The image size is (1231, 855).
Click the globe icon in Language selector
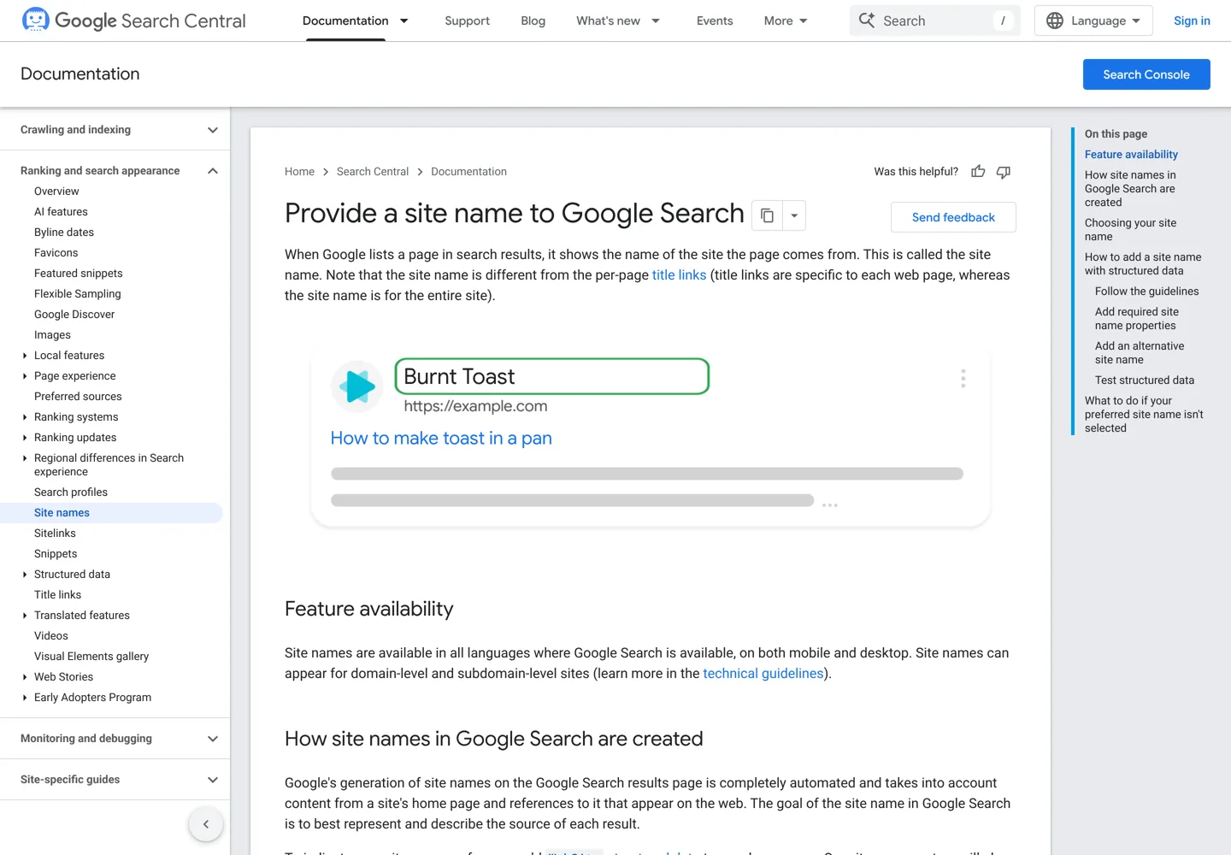tap(1055, 21)
